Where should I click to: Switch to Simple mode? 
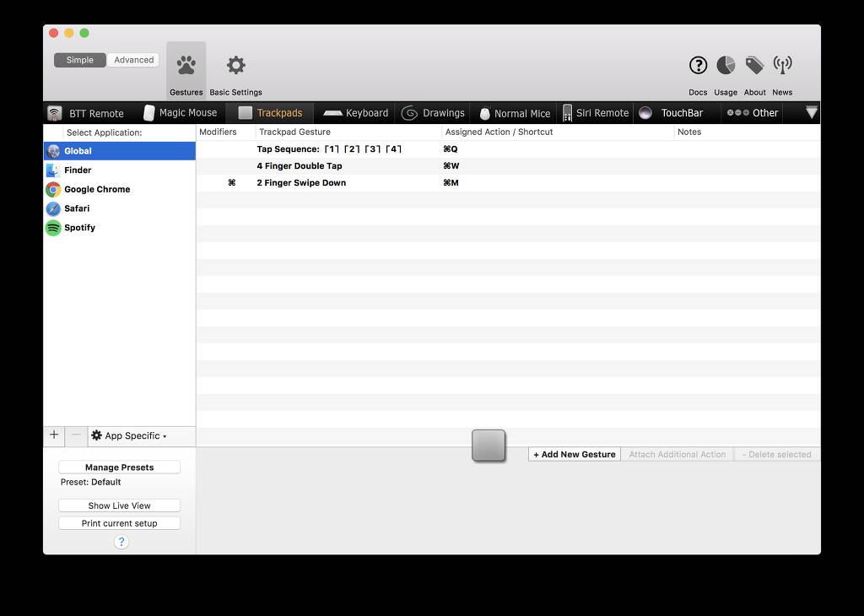pyautogui.click(x=80, y=60)
